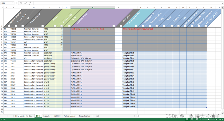Screen dimensions: 224x121
Task: Open the Insert Function fx dialog
Action: pos(30,3)
